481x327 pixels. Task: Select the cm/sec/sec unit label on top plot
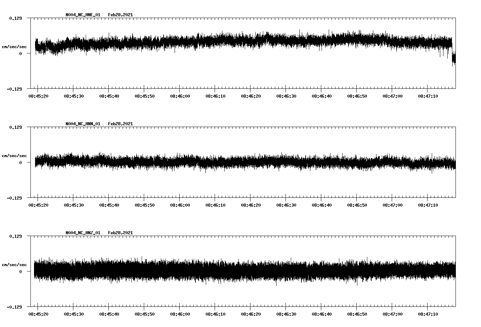coord(15,46)
